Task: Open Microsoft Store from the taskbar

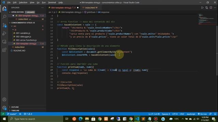Action: 93,119
